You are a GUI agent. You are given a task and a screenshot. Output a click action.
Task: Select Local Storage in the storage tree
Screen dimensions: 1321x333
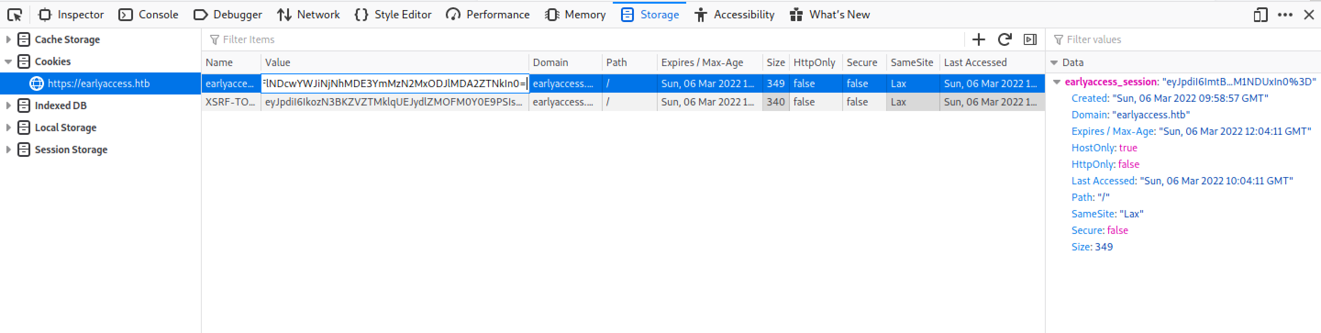pyautogui.click(x=66, y=128)
